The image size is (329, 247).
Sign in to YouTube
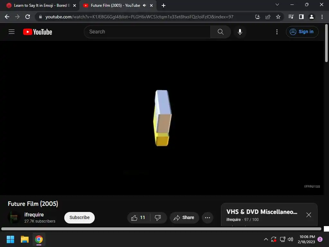tap(302, 32)
